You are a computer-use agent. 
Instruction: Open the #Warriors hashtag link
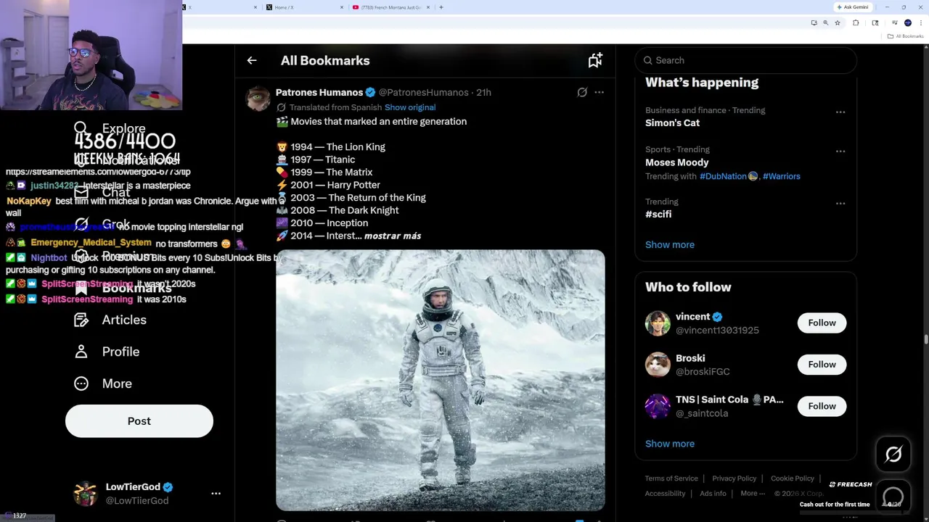pos(782,176)
